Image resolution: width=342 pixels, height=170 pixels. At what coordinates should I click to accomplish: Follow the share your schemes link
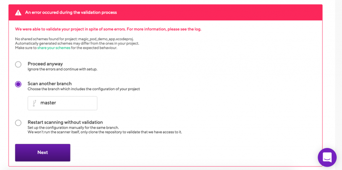pos(54,48)
